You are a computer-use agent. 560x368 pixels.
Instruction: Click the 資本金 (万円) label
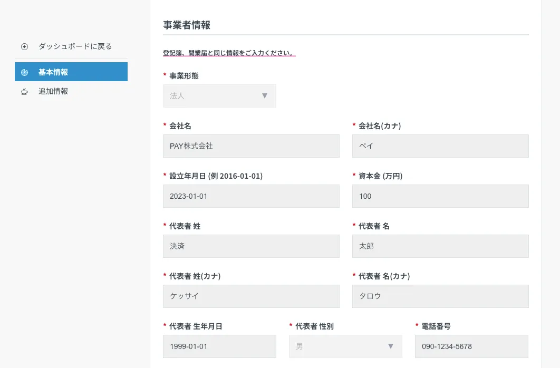point(380,176)
